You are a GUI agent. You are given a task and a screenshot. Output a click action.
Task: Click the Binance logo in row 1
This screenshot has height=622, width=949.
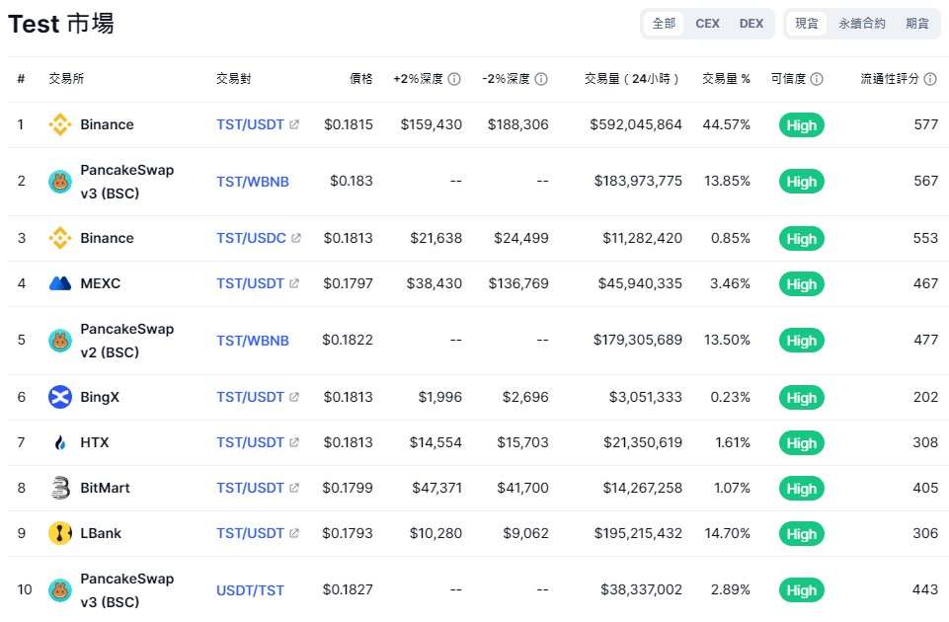point(60,125)
